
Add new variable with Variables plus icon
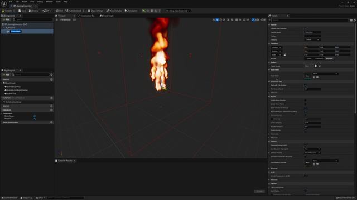coord(51,110)
